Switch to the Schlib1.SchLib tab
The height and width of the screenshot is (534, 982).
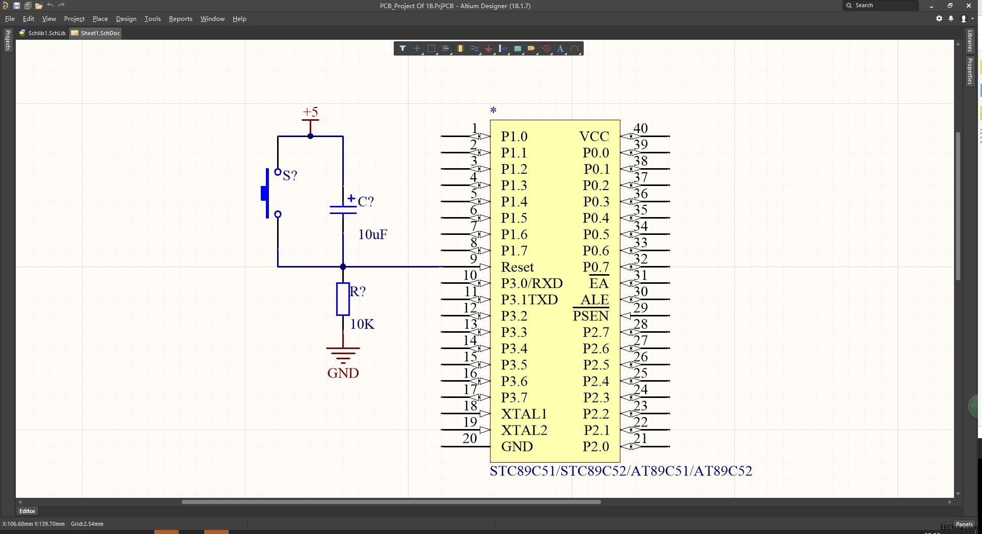tap(43, 33)
